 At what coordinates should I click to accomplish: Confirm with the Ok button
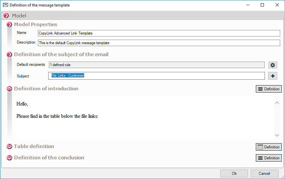point(234,174)
